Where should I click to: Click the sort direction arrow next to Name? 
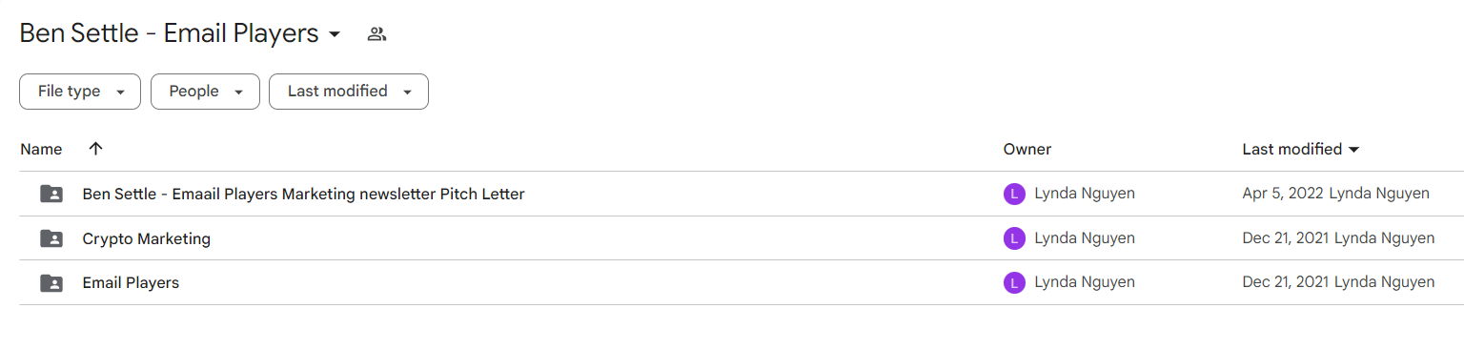point(94,149)
